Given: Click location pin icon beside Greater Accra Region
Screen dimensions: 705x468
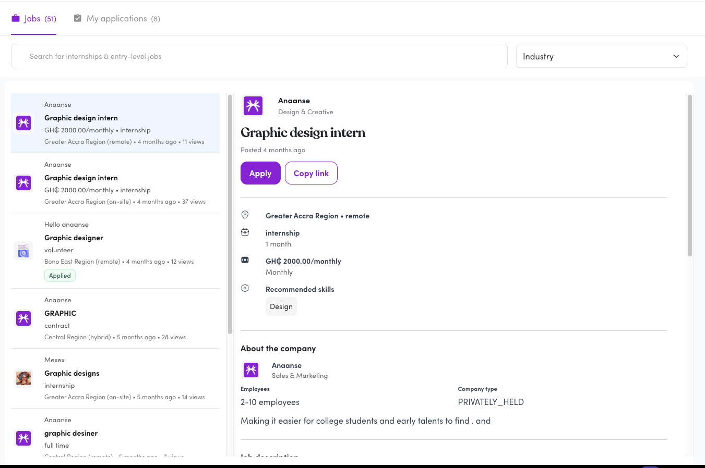Looking at the screenshot, I should 245,215.
